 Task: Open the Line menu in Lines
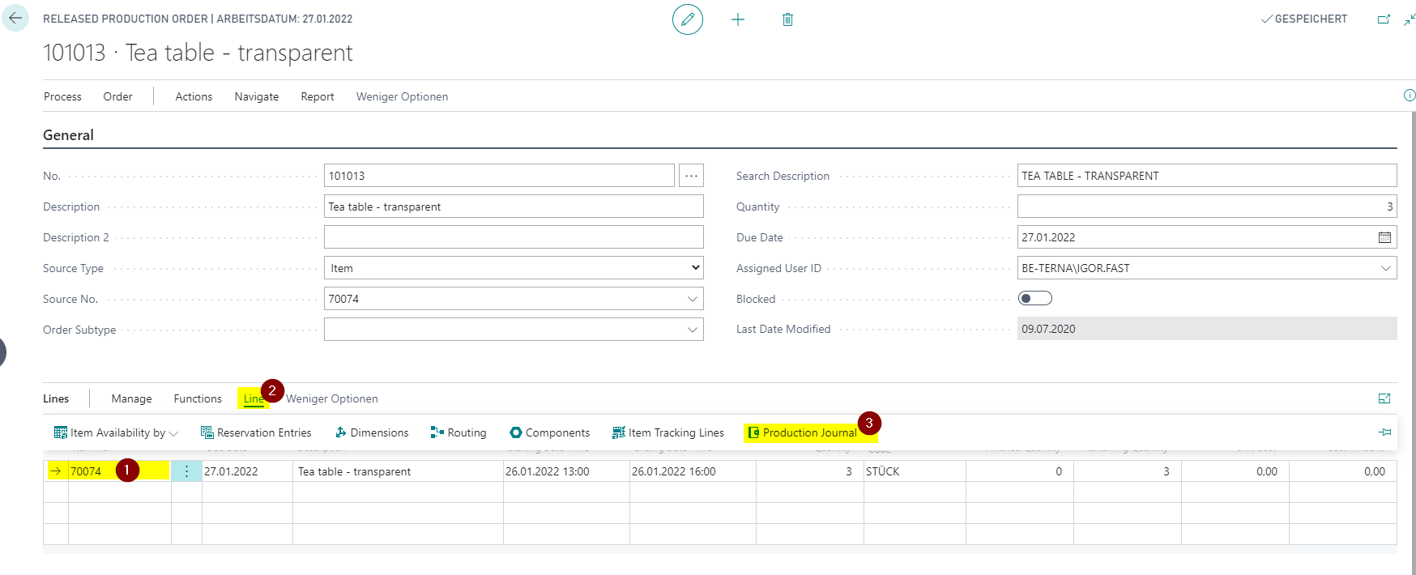[x=254, y=398]
